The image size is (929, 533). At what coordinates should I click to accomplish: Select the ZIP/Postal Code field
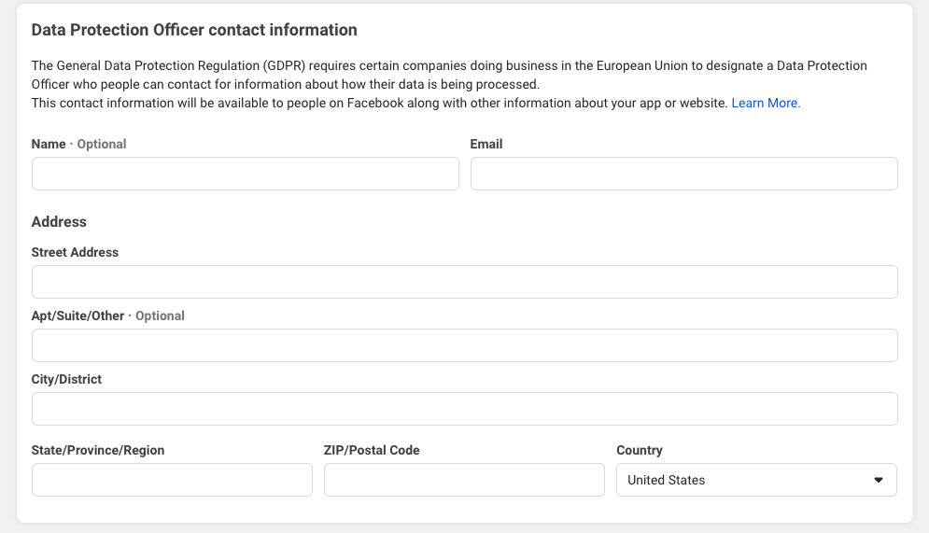click(x=465, y=480)
